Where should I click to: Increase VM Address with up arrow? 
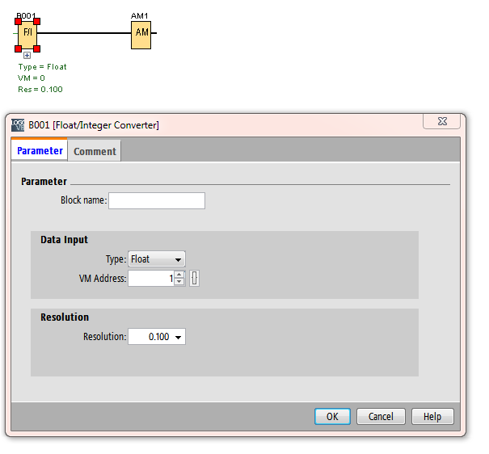click(x=179, y=275)
